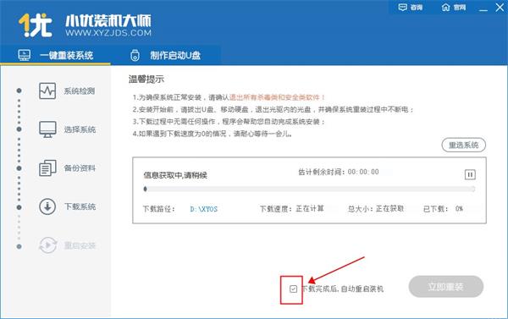Click the 温馨提示 heading

coord(146,79)
